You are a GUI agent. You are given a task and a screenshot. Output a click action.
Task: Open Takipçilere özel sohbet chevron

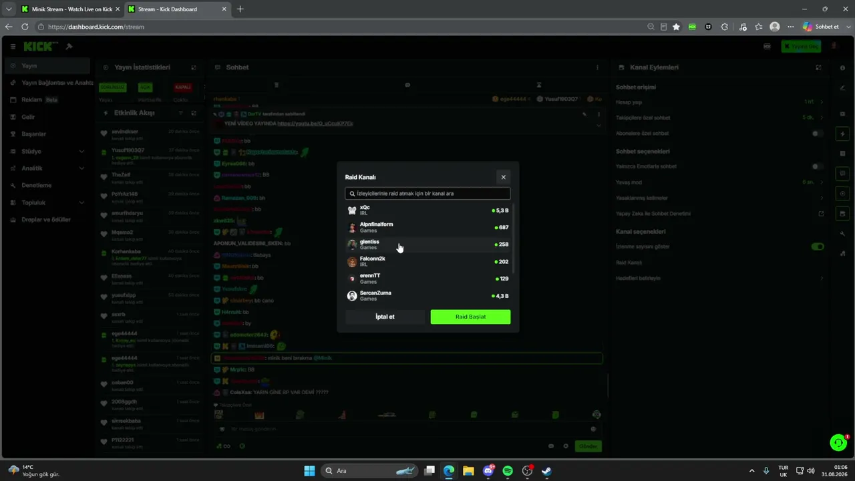(822, 118)
